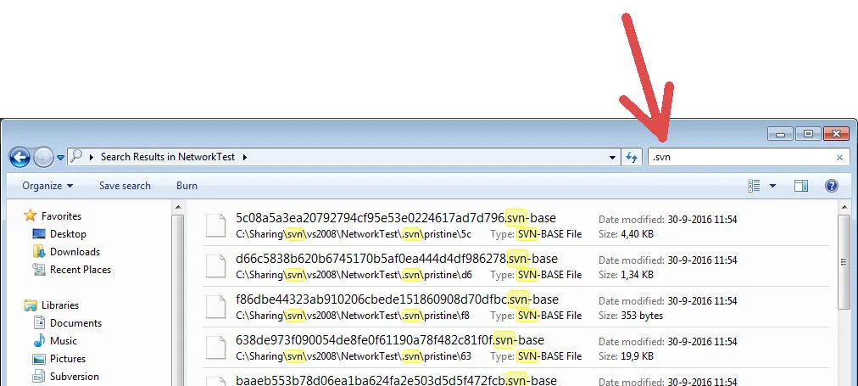858x386 pixels.
Task: Maximize the search results window
Action: [808, 133]
